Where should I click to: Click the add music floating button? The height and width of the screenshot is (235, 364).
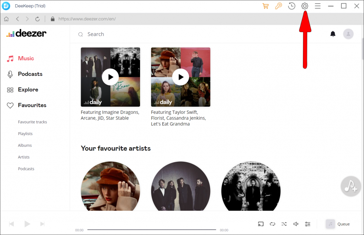pyautogui.click(x=350, y=186)
